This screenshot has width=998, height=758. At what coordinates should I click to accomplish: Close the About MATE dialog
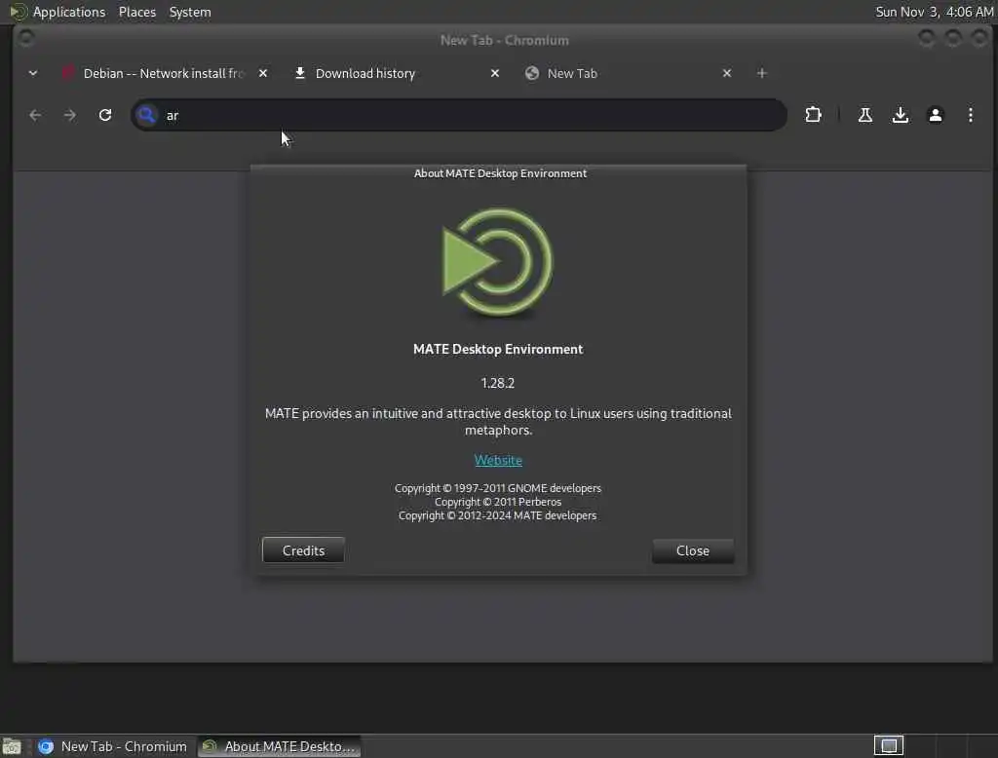[x=693, y=550]
